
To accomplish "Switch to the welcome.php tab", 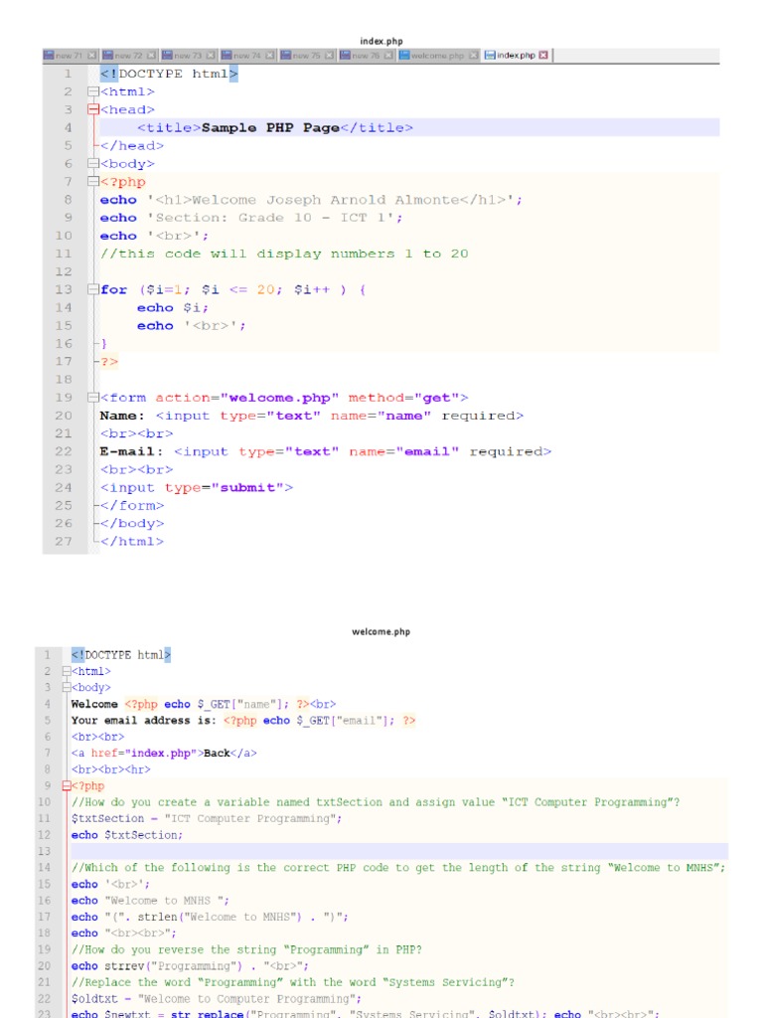I will point(437,56).
